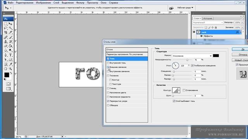The height and width of the screenshot is (139, 248).
Task: Select the Eraser tool
Action: [x=6, y=46]
